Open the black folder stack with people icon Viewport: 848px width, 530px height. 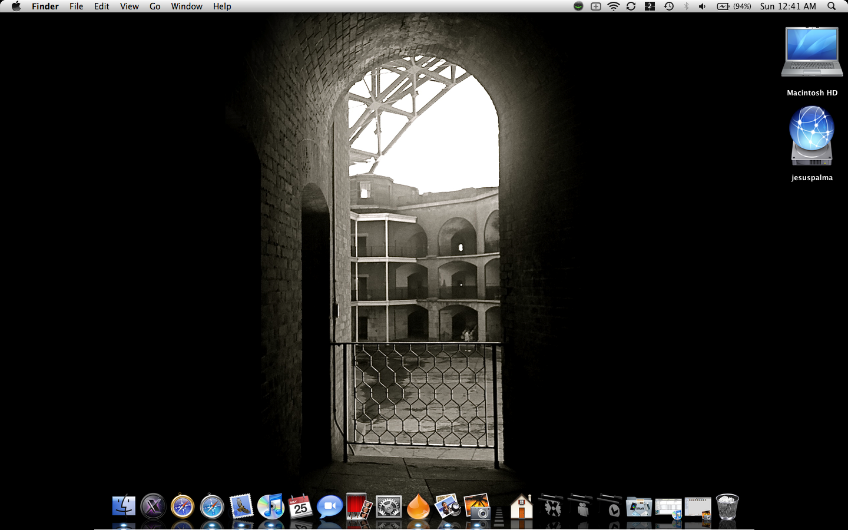coord(581,506)
